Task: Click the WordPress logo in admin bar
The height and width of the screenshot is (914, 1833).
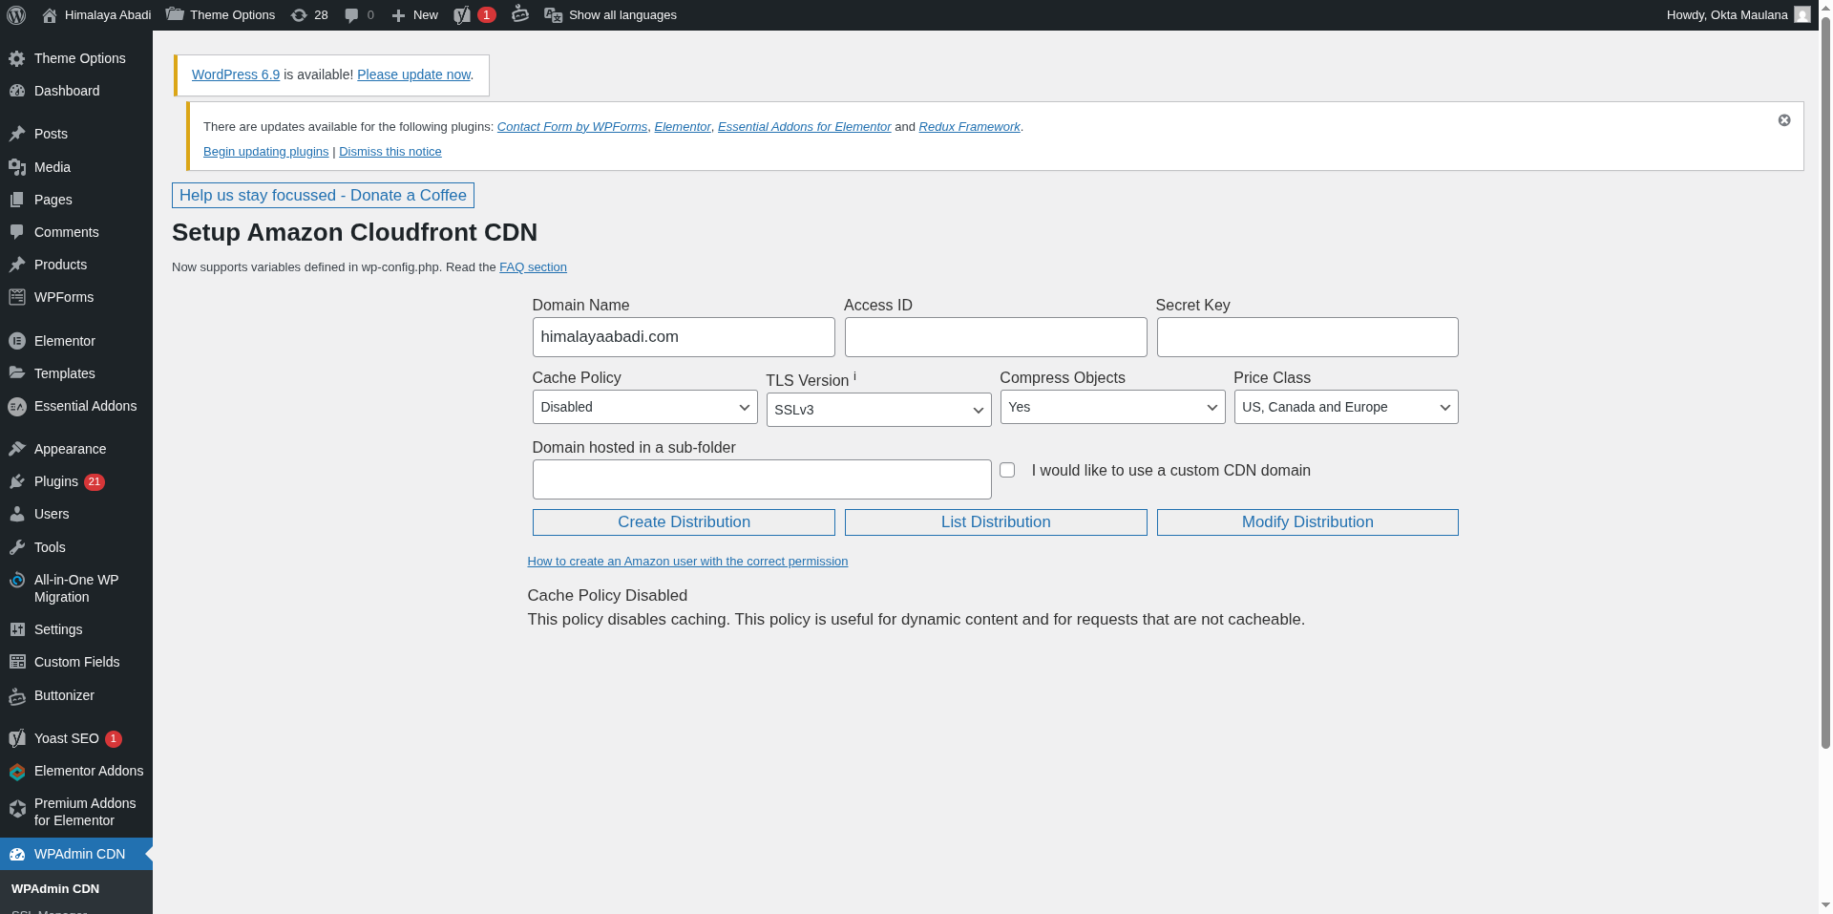Action: [x=16, y=15]
